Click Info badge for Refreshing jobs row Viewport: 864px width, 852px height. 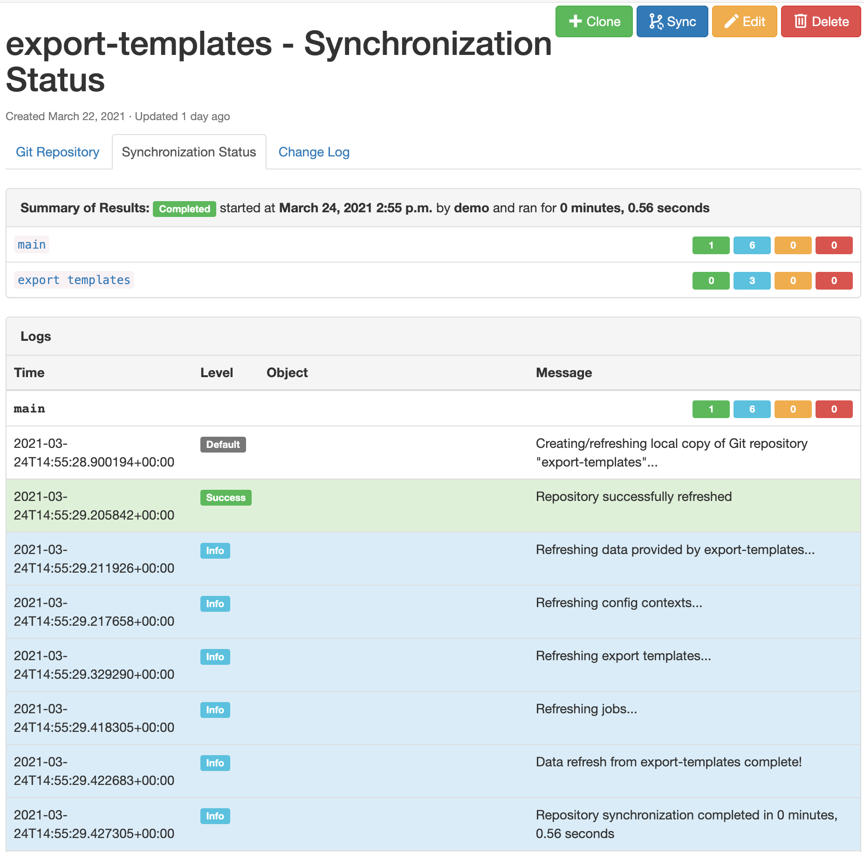click(215, 710)
